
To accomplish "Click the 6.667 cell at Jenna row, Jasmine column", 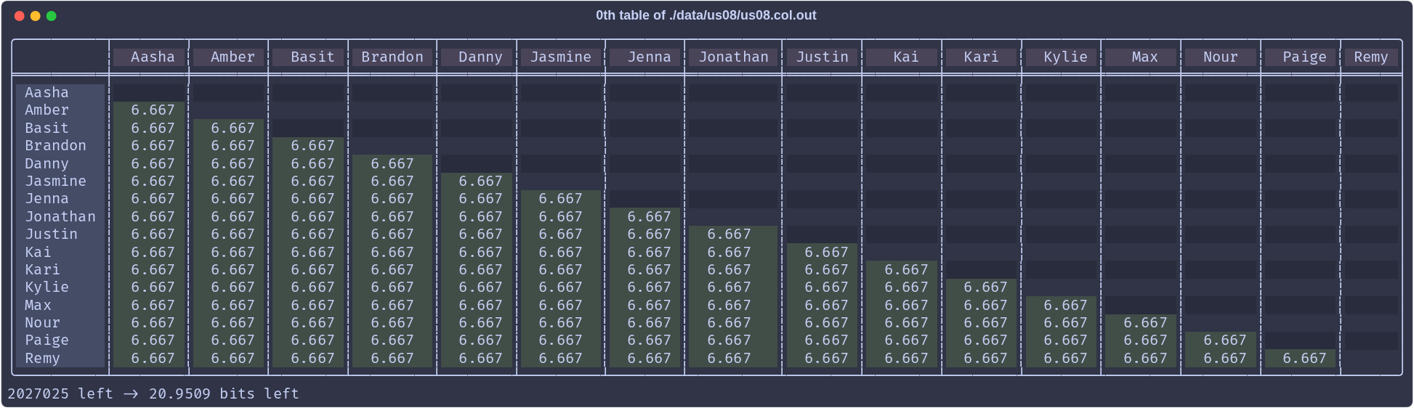I will point(561,199).
